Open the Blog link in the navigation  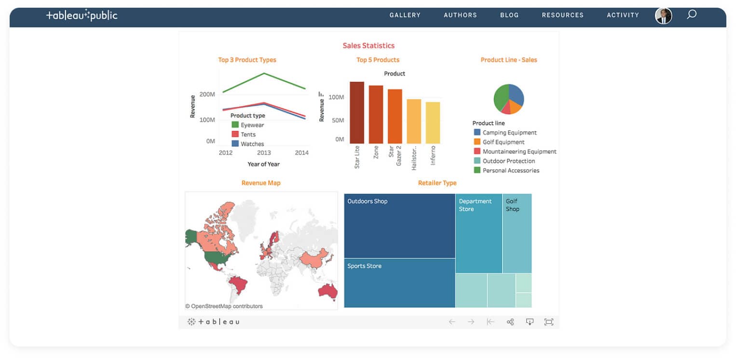(x=509, y=15)
